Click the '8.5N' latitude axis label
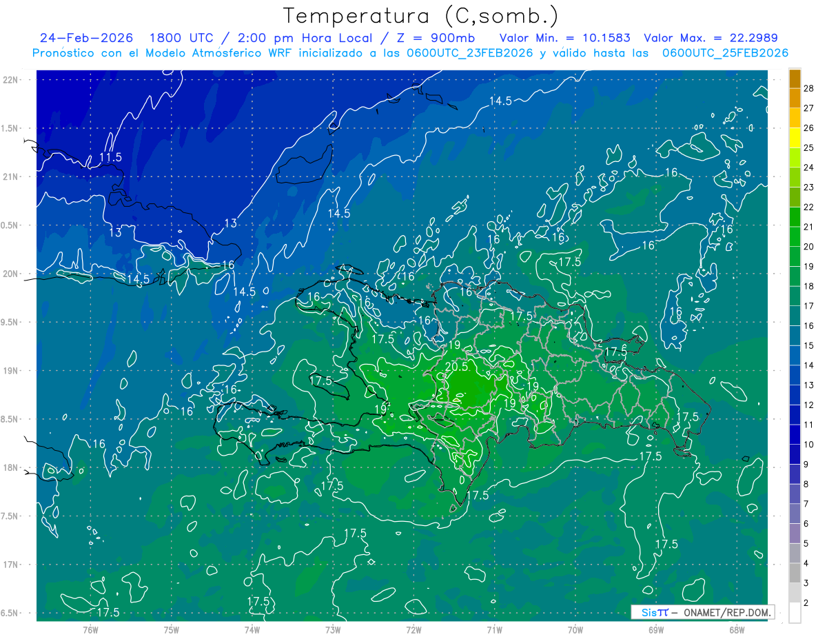This screenshot has width=827, height=639. click(10, 419)
